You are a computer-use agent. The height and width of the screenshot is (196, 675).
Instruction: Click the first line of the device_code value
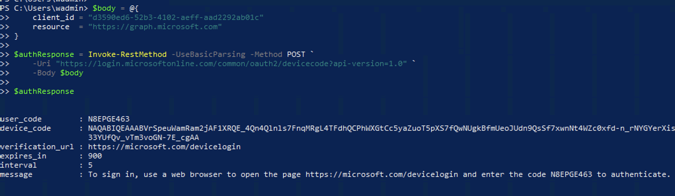tap(381, 128)
